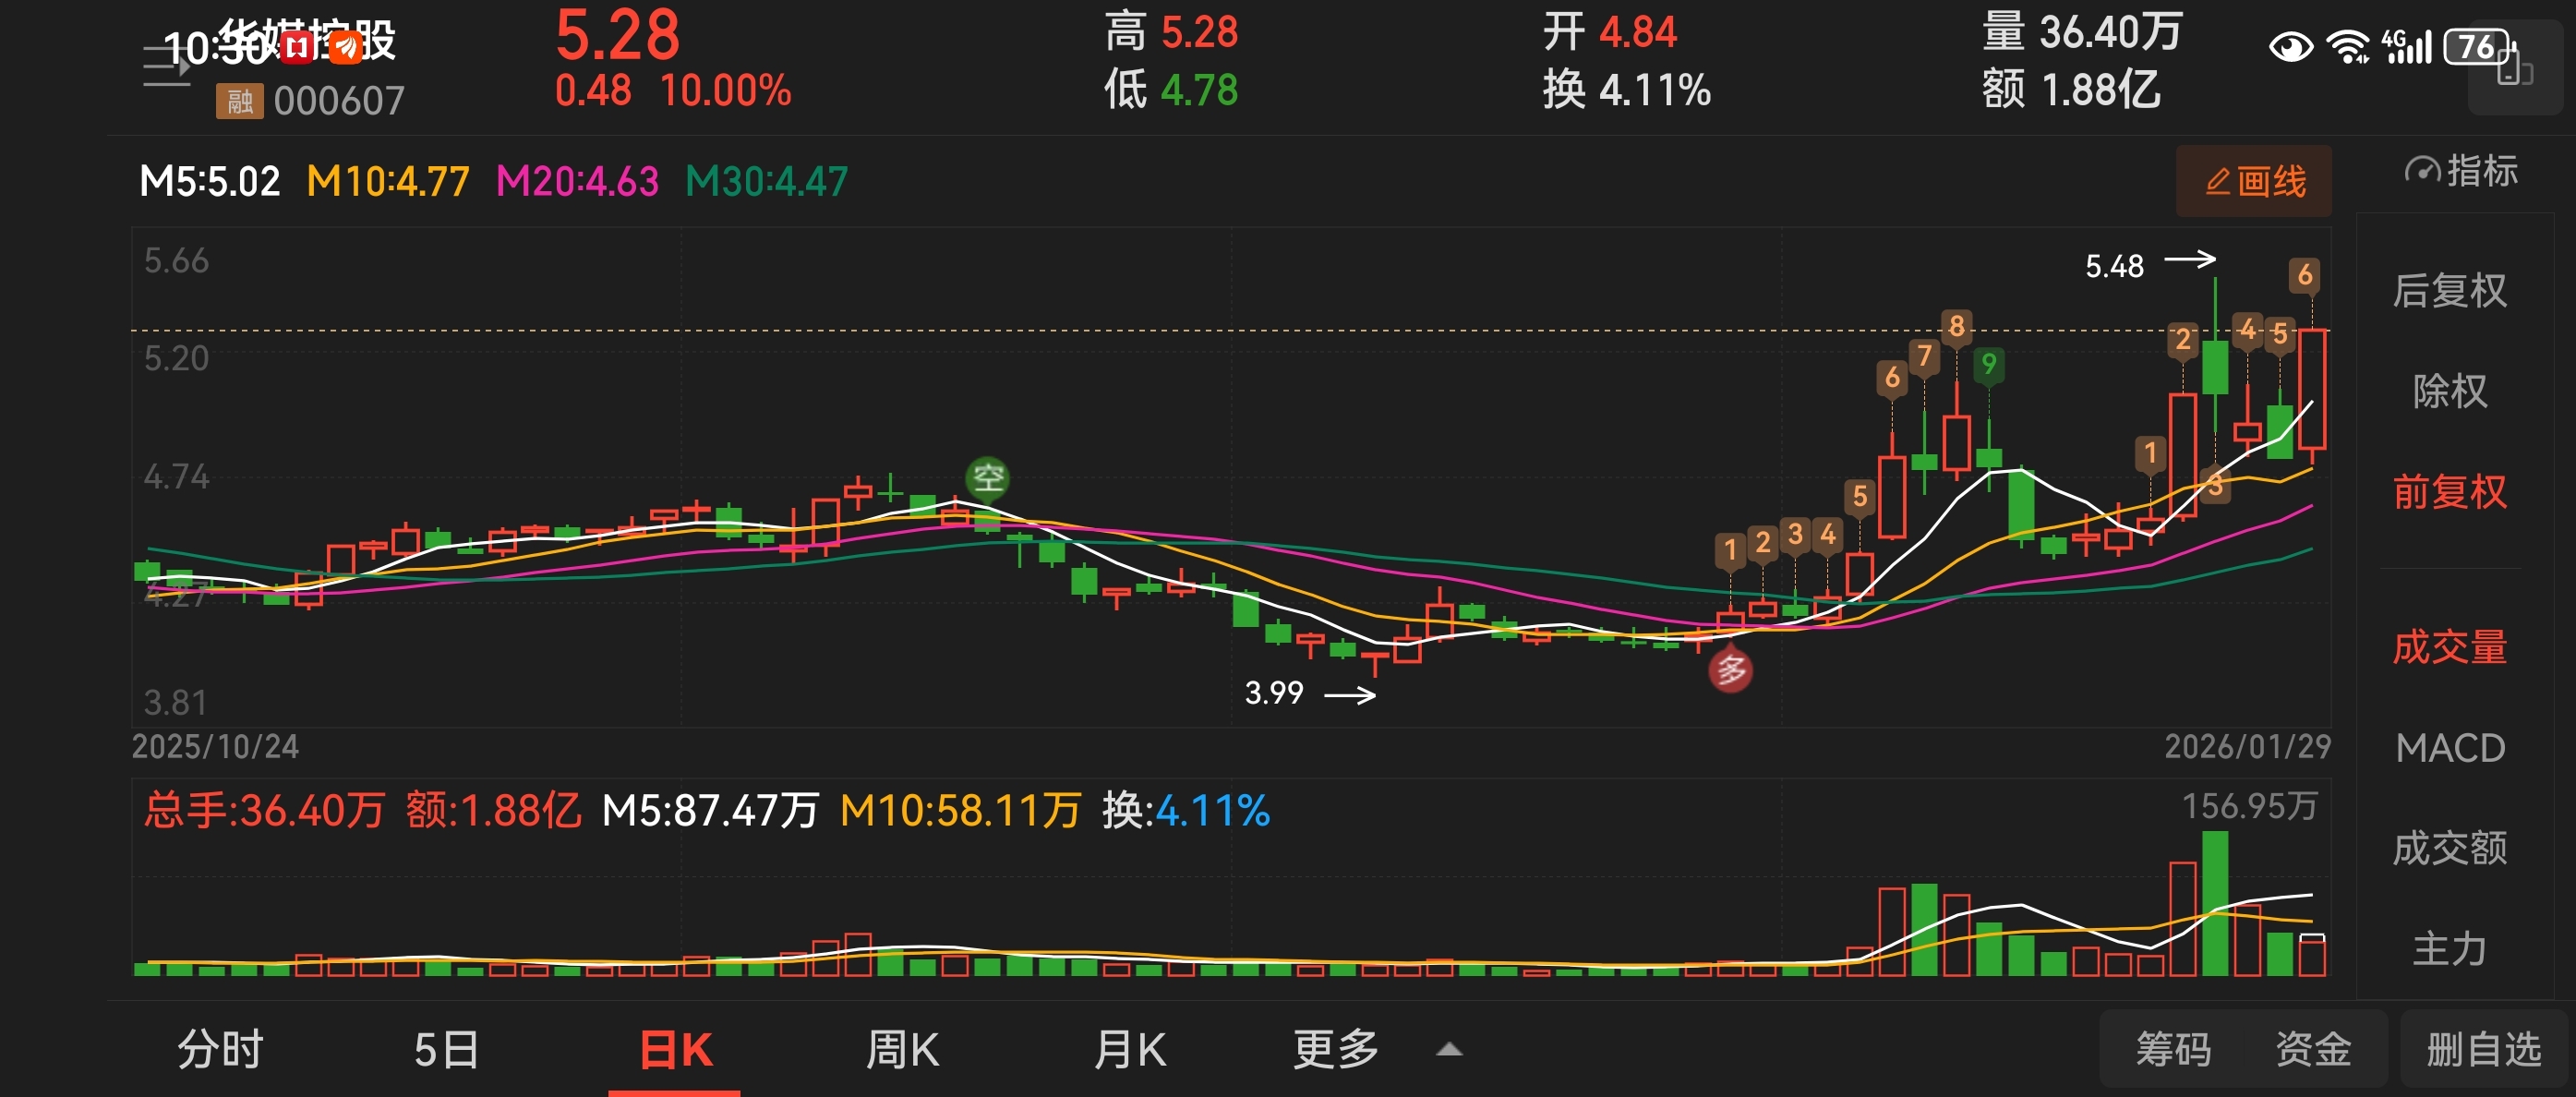Viewport: 2576px width, 1097px height.
Task: Expand the 更多 more periods arrow
Action: coord(1449,1050)
